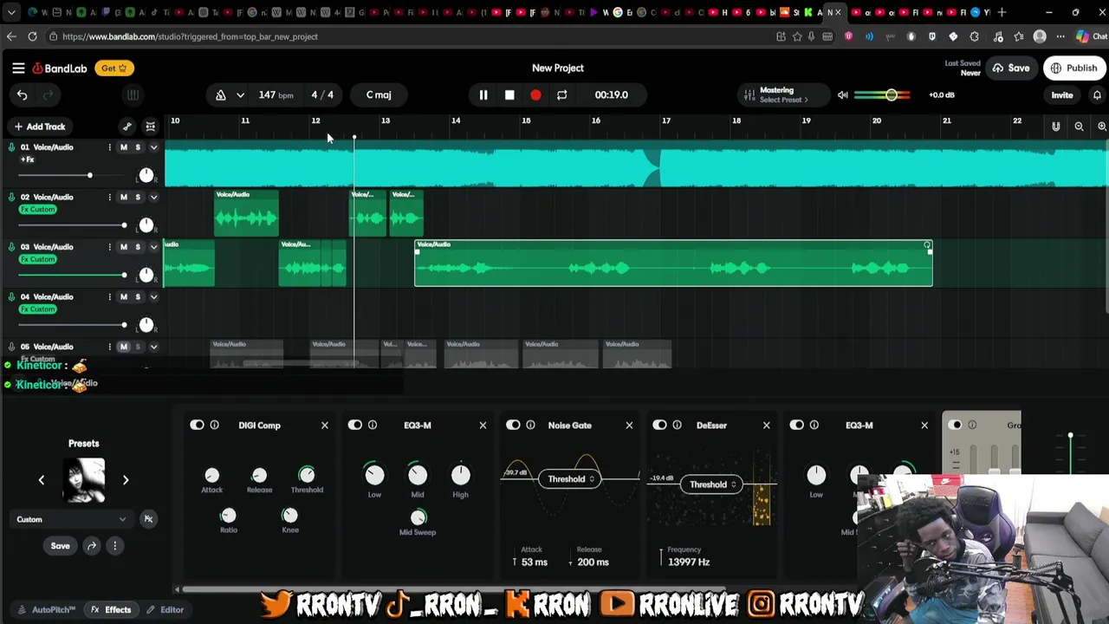Solo track 03 Voice/Audio
This screenshot has width=1109, height=624.
point(138,247)
